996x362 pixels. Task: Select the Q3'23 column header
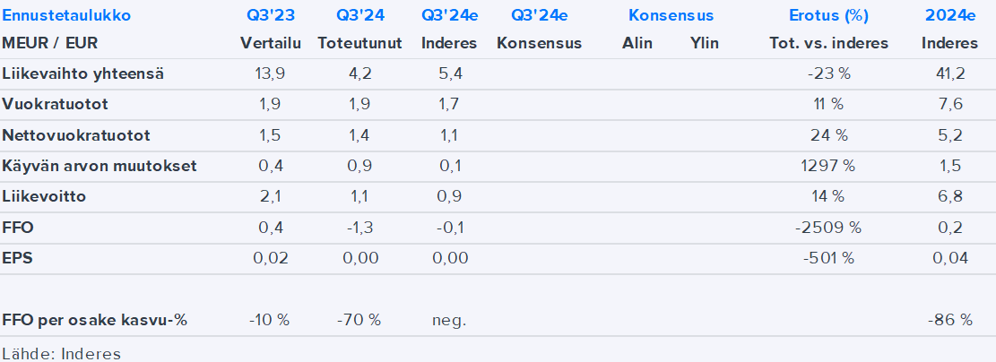270,16
